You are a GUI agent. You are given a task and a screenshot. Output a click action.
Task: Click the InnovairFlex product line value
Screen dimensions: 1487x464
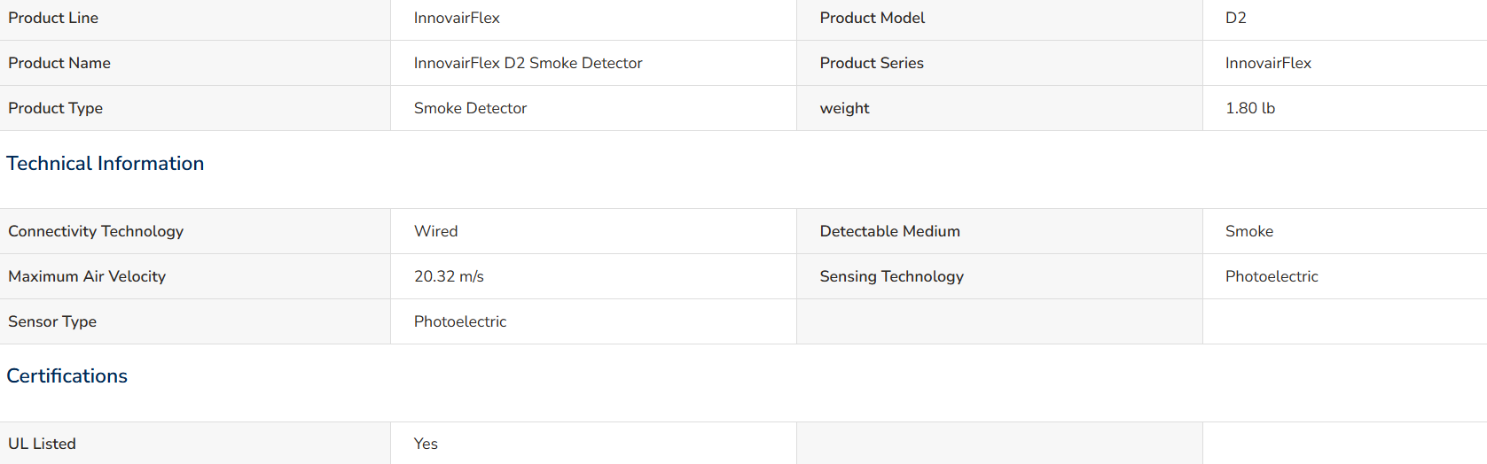click(457, 18)
